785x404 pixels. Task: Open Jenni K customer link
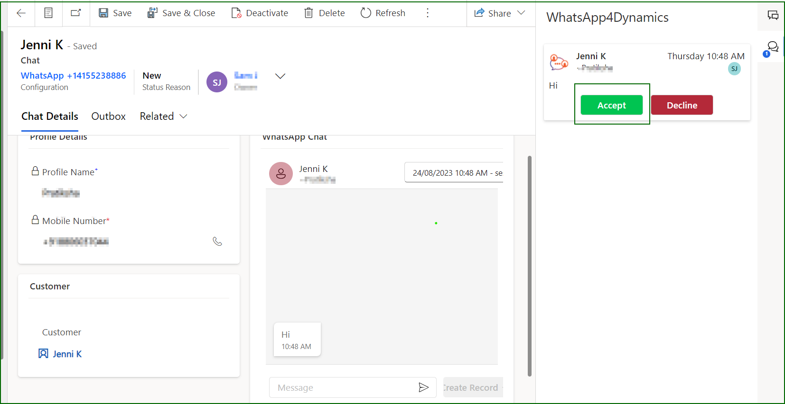pos(67,354)
